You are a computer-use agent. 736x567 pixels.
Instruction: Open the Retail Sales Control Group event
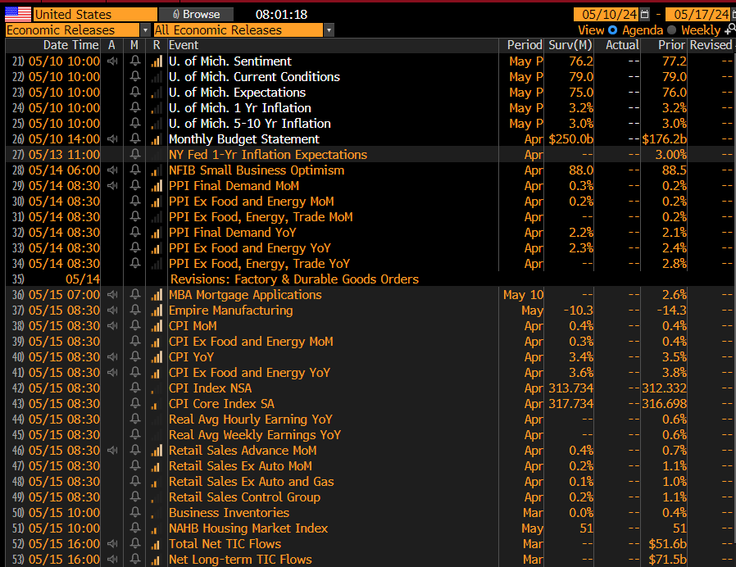point(244,497)
